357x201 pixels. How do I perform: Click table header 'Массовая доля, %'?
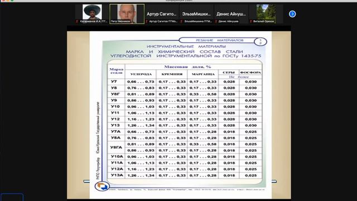pyautogui.click(x=187, y=67)
